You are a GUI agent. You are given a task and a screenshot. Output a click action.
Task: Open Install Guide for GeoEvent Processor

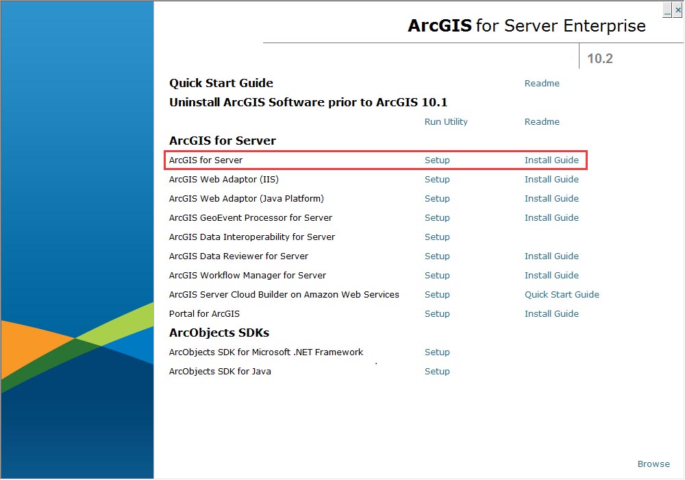pos(551,217)
